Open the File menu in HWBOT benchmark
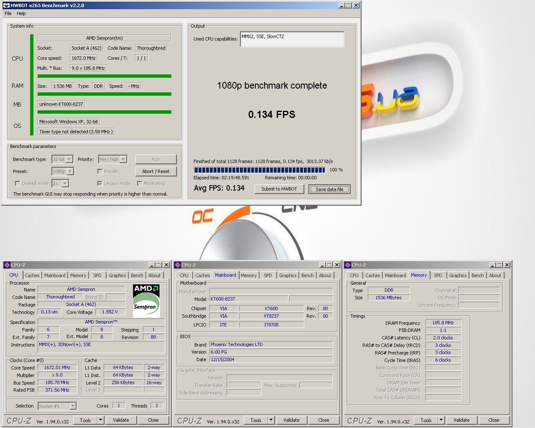 pyautogui.click(x=8, y=13)
